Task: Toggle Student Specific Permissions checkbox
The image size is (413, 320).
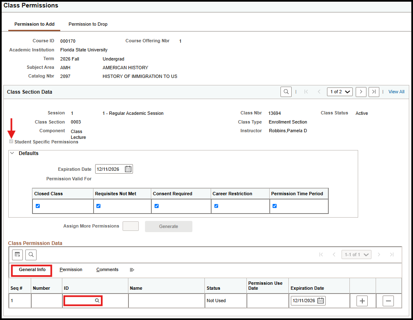Action: [x=11, y=141]
